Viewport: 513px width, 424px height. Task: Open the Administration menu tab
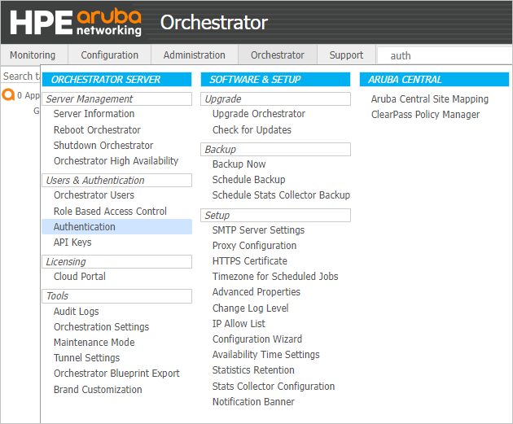tap(195, 55)
